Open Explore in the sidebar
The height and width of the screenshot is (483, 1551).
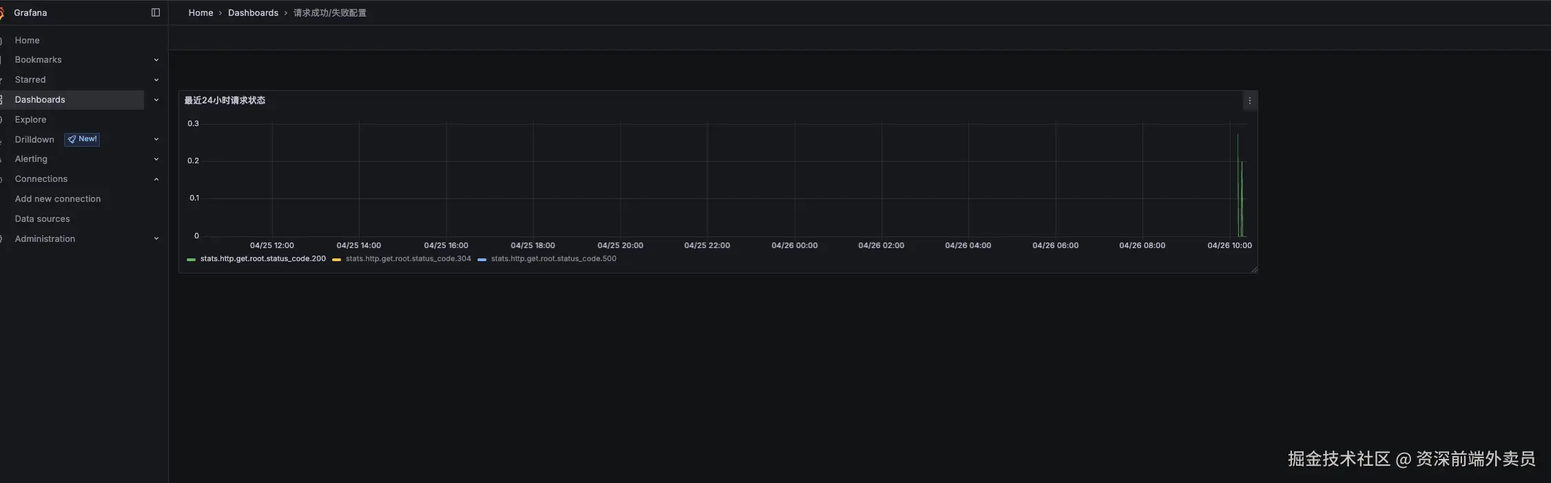pyautogui.click(x=30, y=120)
